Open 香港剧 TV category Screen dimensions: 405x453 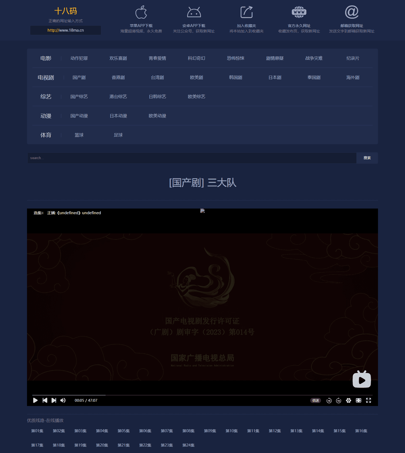click(x=118, y=78)
